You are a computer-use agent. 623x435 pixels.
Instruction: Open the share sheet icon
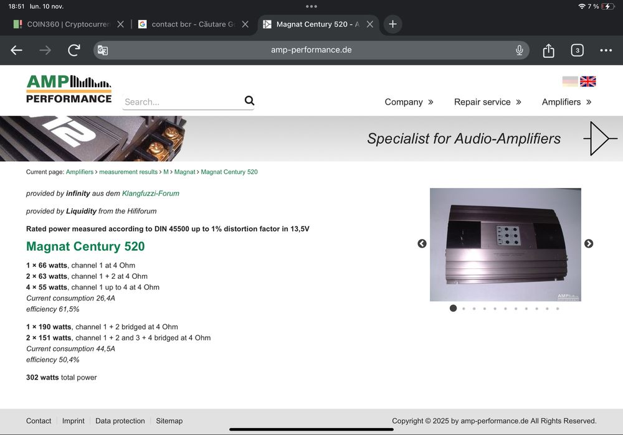pyautogui.click(x=548, y=50)
